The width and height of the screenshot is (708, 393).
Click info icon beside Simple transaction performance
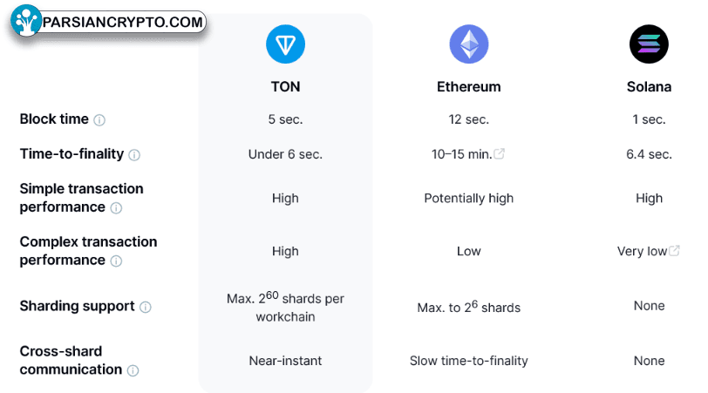point(116,208)
